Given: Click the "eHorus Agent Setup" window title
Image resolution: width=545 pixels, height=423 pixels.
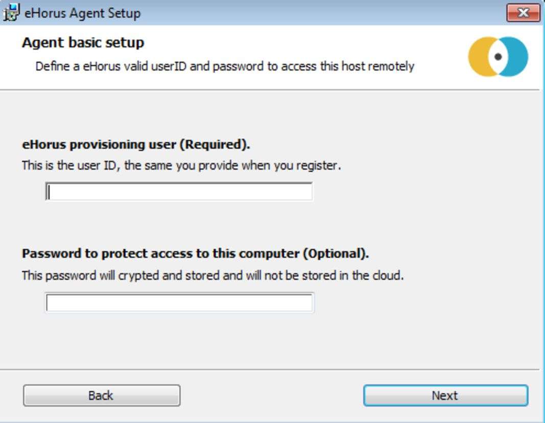Looking at the screenshot, I should point(82,13).
